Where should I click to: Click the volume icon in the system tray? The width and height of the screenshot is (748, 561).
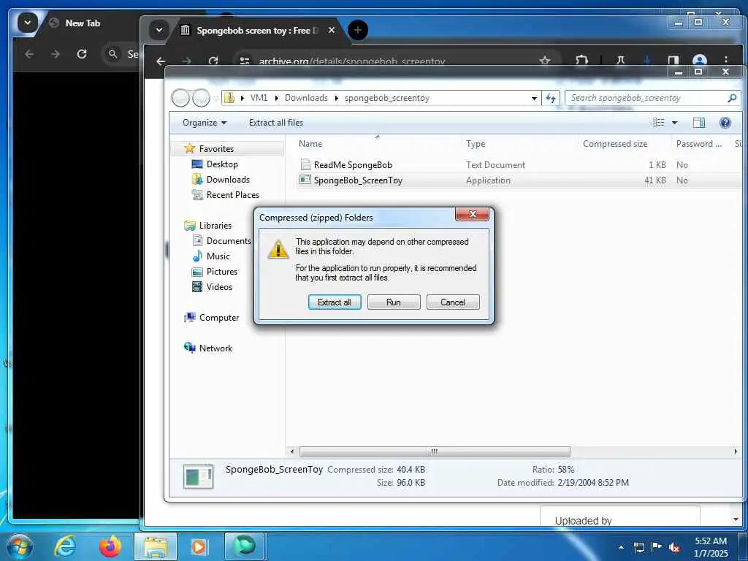(x=674, y=547)
